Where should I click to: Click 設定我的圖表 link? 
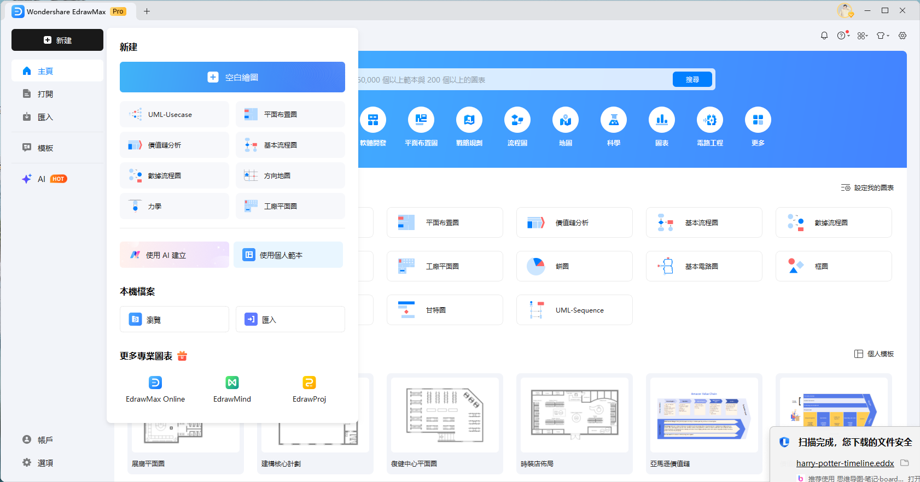coord(867,187)
